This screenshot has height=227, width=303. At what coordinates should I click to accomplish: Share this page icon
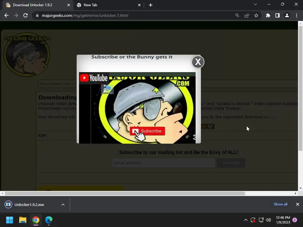point(247,15)
